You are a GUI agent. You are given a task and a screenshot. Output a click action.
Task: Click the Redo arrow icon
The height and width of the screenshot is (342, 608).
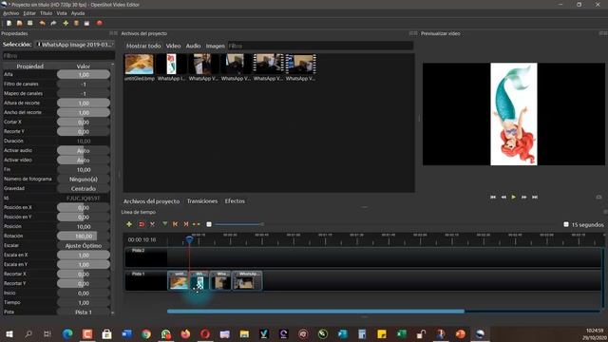(53, 23)
